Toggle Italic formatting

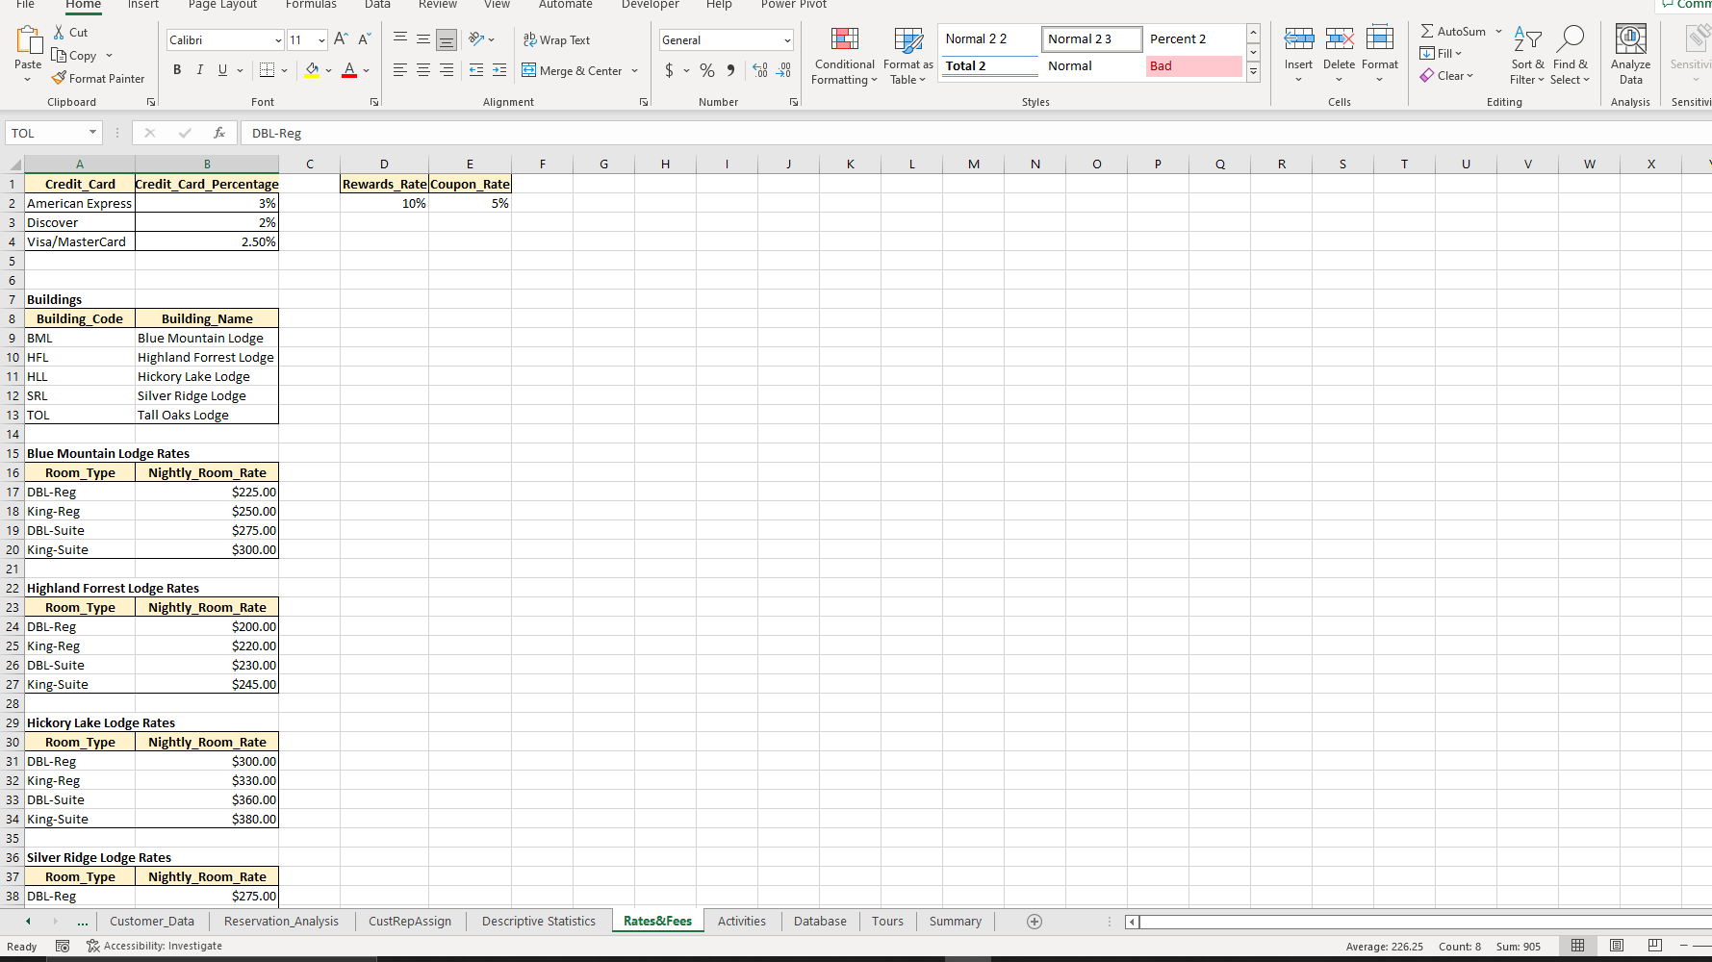(x=200, y=70)
